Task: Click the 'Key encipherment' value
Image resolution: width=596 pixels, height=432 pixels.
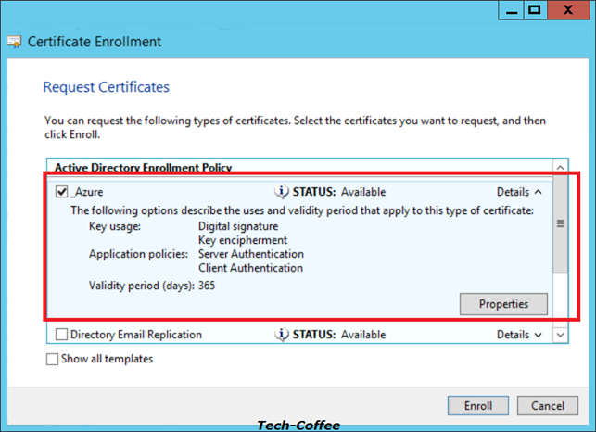Action: click(243, 240)
